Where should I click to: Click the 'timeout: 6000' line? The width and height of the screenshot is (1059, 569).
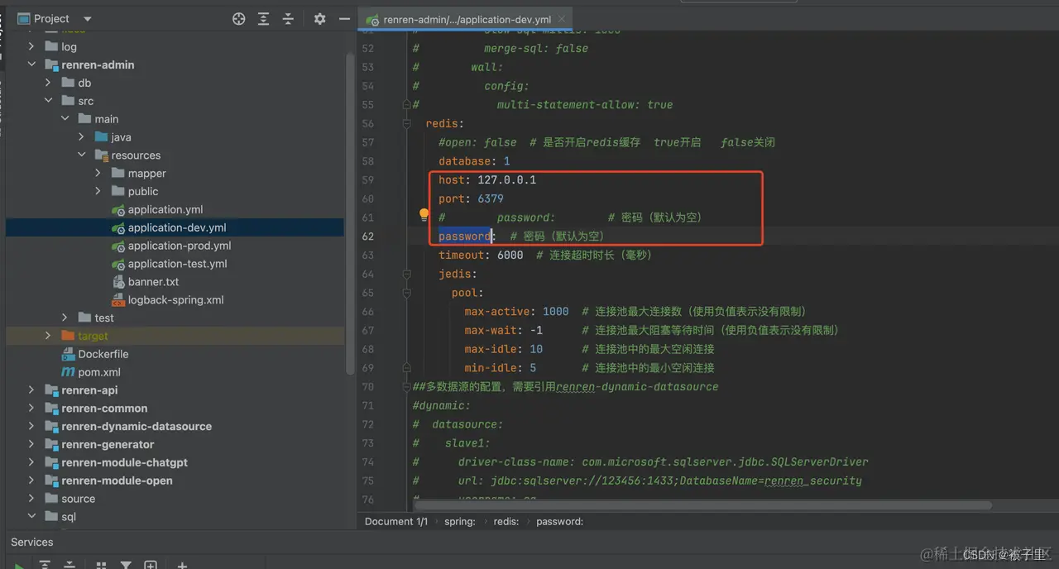pyautogui.click(x=481, y=255)
